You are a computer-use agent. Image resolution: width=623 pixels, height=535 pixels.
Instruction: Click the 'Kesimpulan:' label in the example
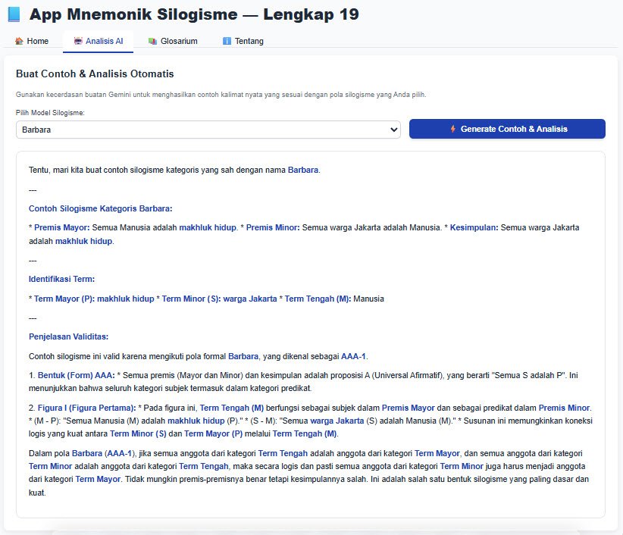coord(474,227)
